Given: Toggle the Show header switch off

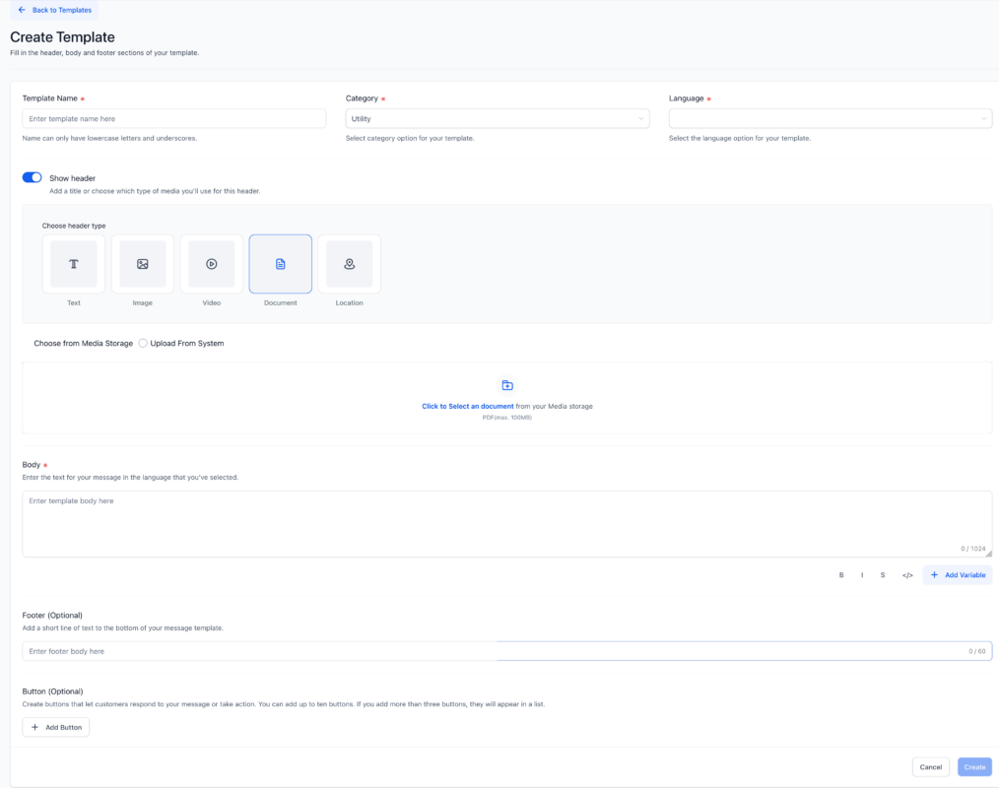Looking at the screenshot, I should 31,177.
